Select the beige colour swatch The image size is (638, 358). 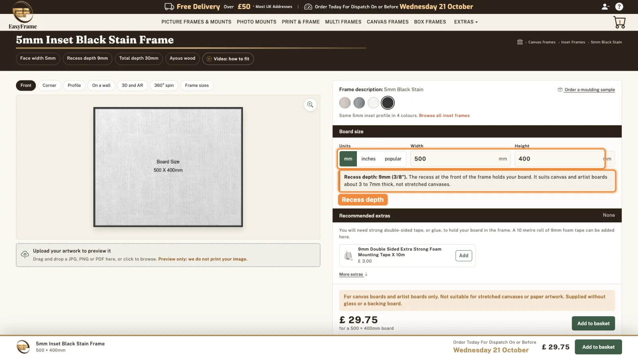pos(345,103)
